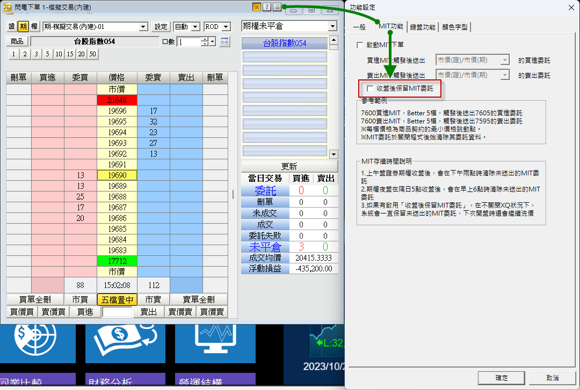Viewport: 580px width, 390px height.
Task: Open the ROD order type dropdown
Action: (x=226, y=27)
